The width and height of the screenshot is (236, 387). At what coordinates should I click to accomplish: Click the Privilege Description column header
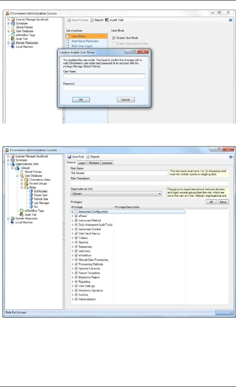click(149, 207)
